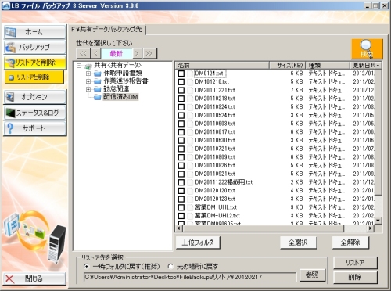Check the box for DM0124.txt
Image resolution: width=391 pixels, height=291 pixels.
[x=181, y=74]
